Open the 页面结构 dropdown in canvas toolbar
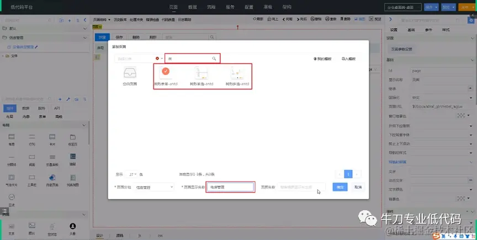 click(x=102, y=19)
